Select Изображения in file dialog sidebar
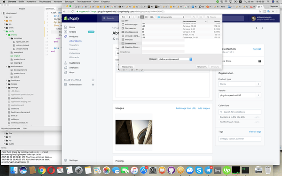This screenshot has height=176, width=282. (131, 32)
